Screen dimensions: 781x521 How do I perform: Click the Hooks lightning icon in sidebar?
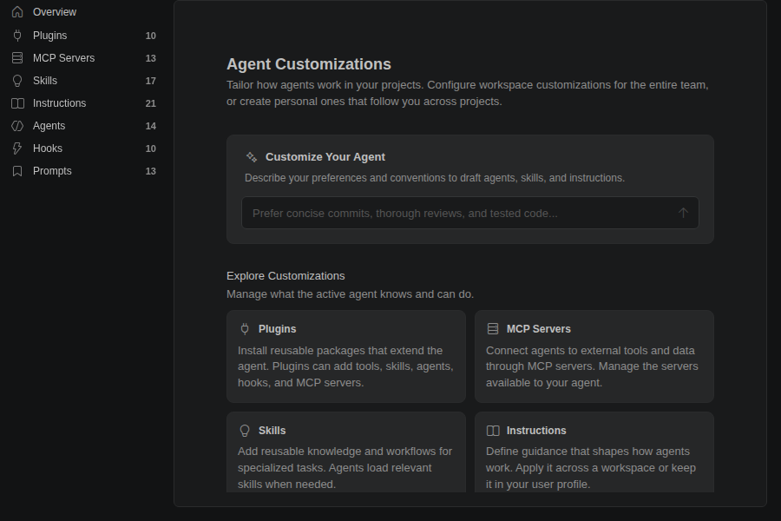click(17, 148)
